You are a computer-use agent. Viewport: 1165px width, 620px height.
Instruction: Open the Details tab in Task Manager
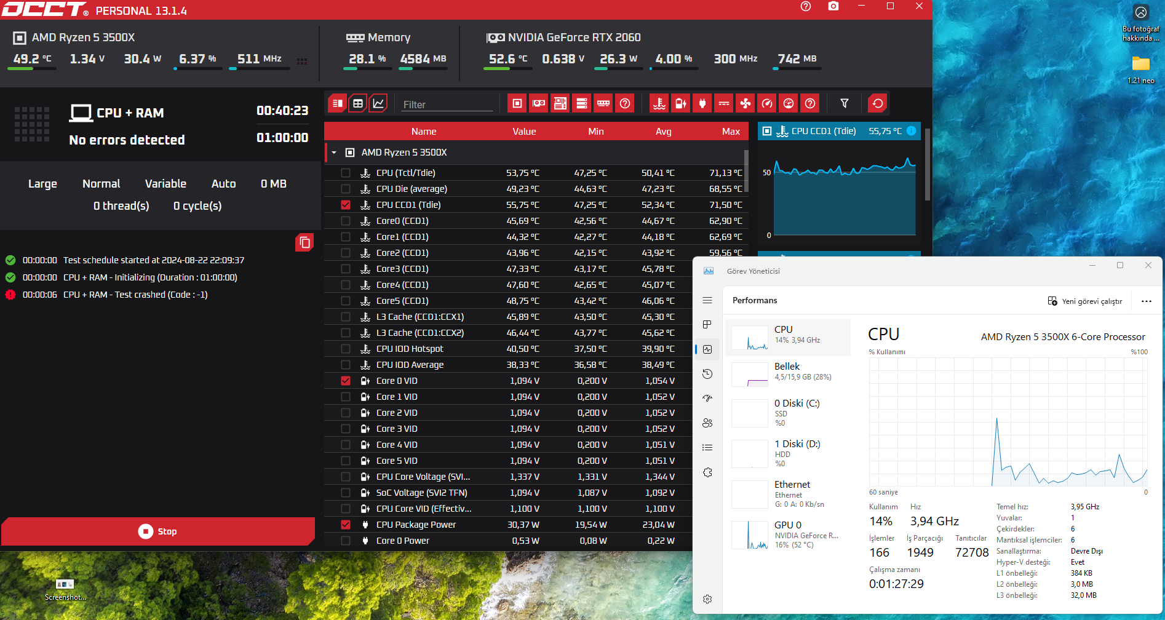(x=707, y=448)
